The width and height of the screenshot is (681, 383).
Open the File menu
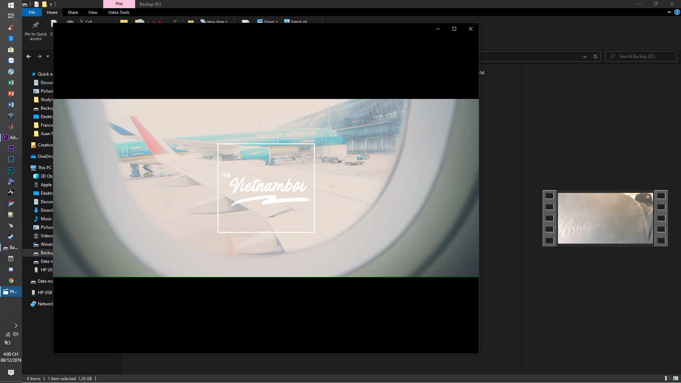coord(32,12)
